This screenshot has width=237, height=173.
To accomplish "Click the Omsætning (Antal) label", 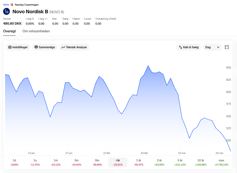I will coord(106,19).
